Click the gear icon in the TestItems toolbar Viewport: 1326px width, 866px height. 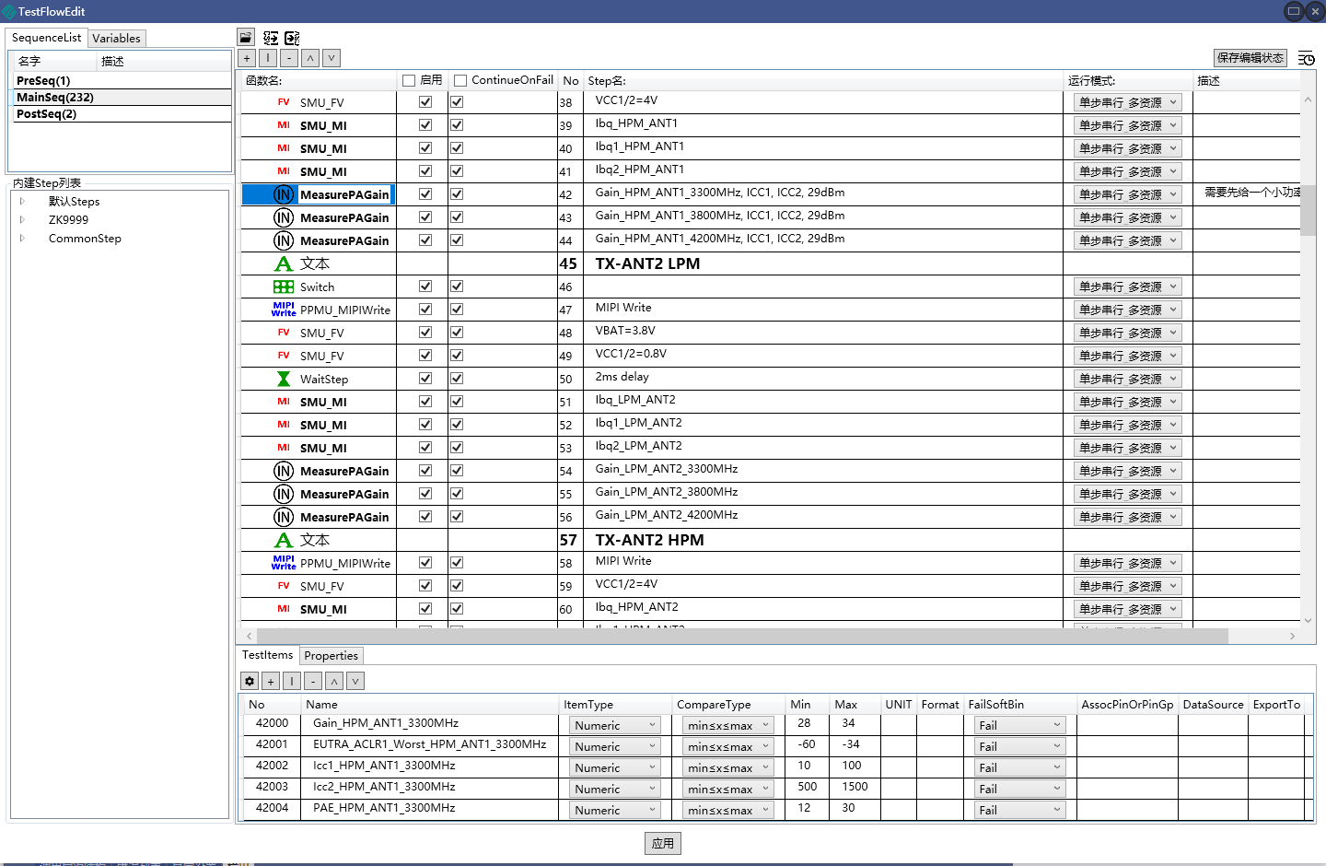[250, 681]
